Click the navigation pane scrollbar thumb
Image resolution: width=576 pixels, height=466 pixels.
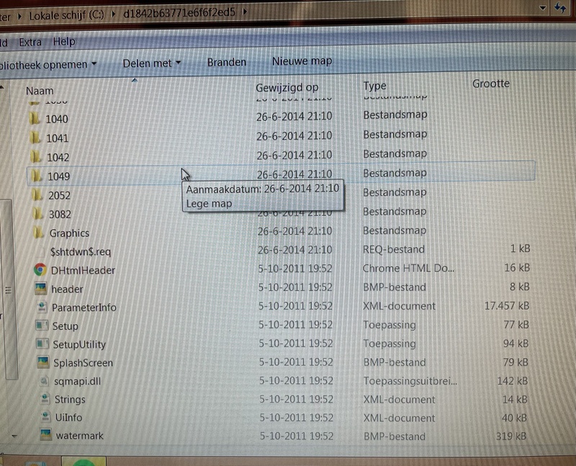pyautogui.click(x=9, y=290)
